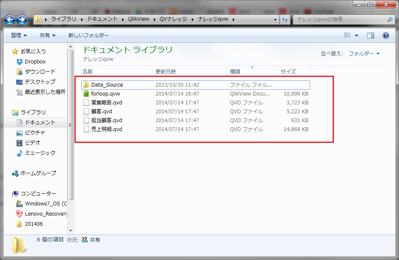Click the 営業報告.qvd file name

coord(107,103)
